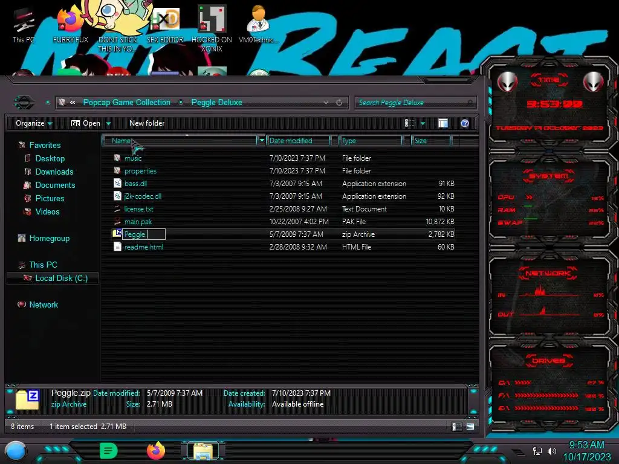This screenshot has width=619, height=464.
Task: Click left alien head on TIME gadget
Action: point(507,82)
